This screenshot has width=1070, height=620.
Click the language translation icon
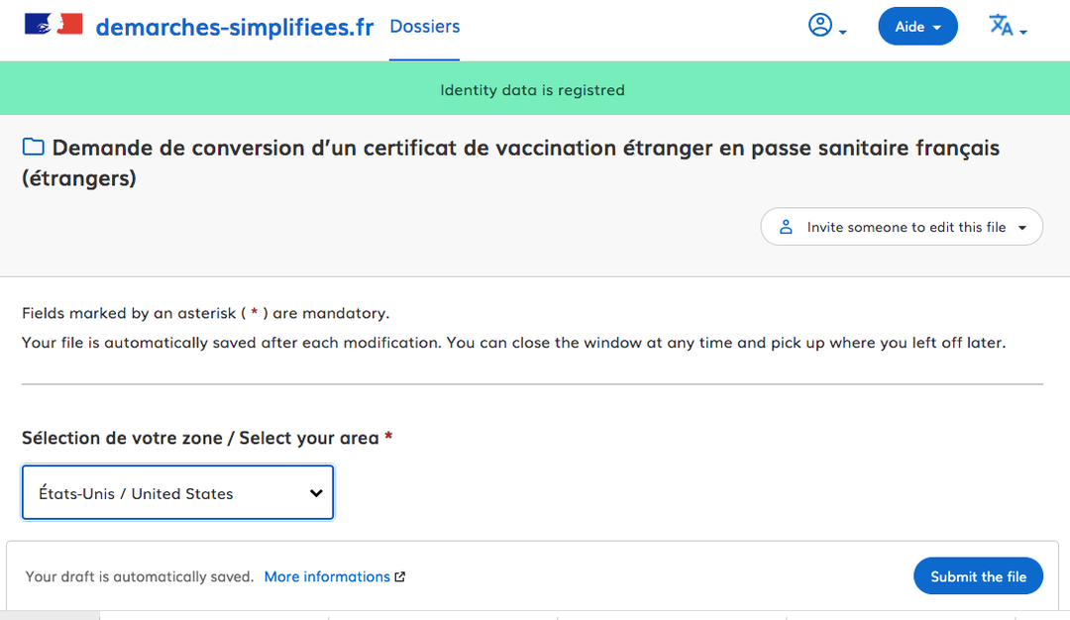pyautogui.click(x=1001, y=26)
